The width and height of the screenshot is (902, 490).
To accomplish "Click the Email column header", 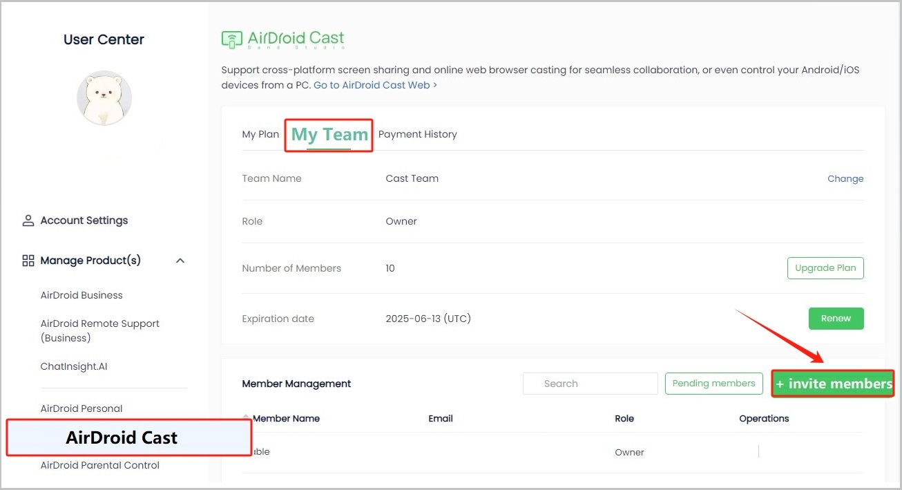I will tap(441, 418).
